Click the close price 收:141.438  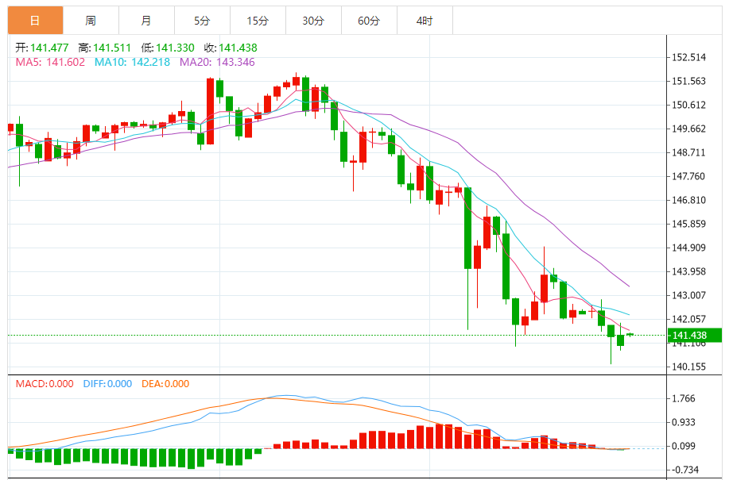[x=231, y=48]
